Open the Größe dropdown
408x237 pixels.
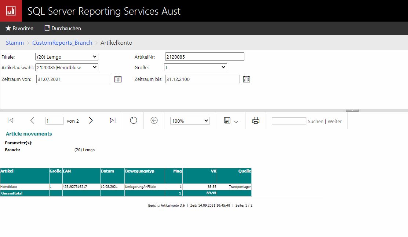click(195, 67)
